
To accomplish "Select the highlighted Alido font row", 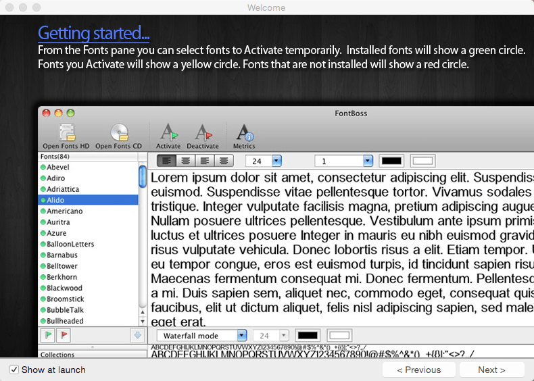I will [x=88, y=200].
